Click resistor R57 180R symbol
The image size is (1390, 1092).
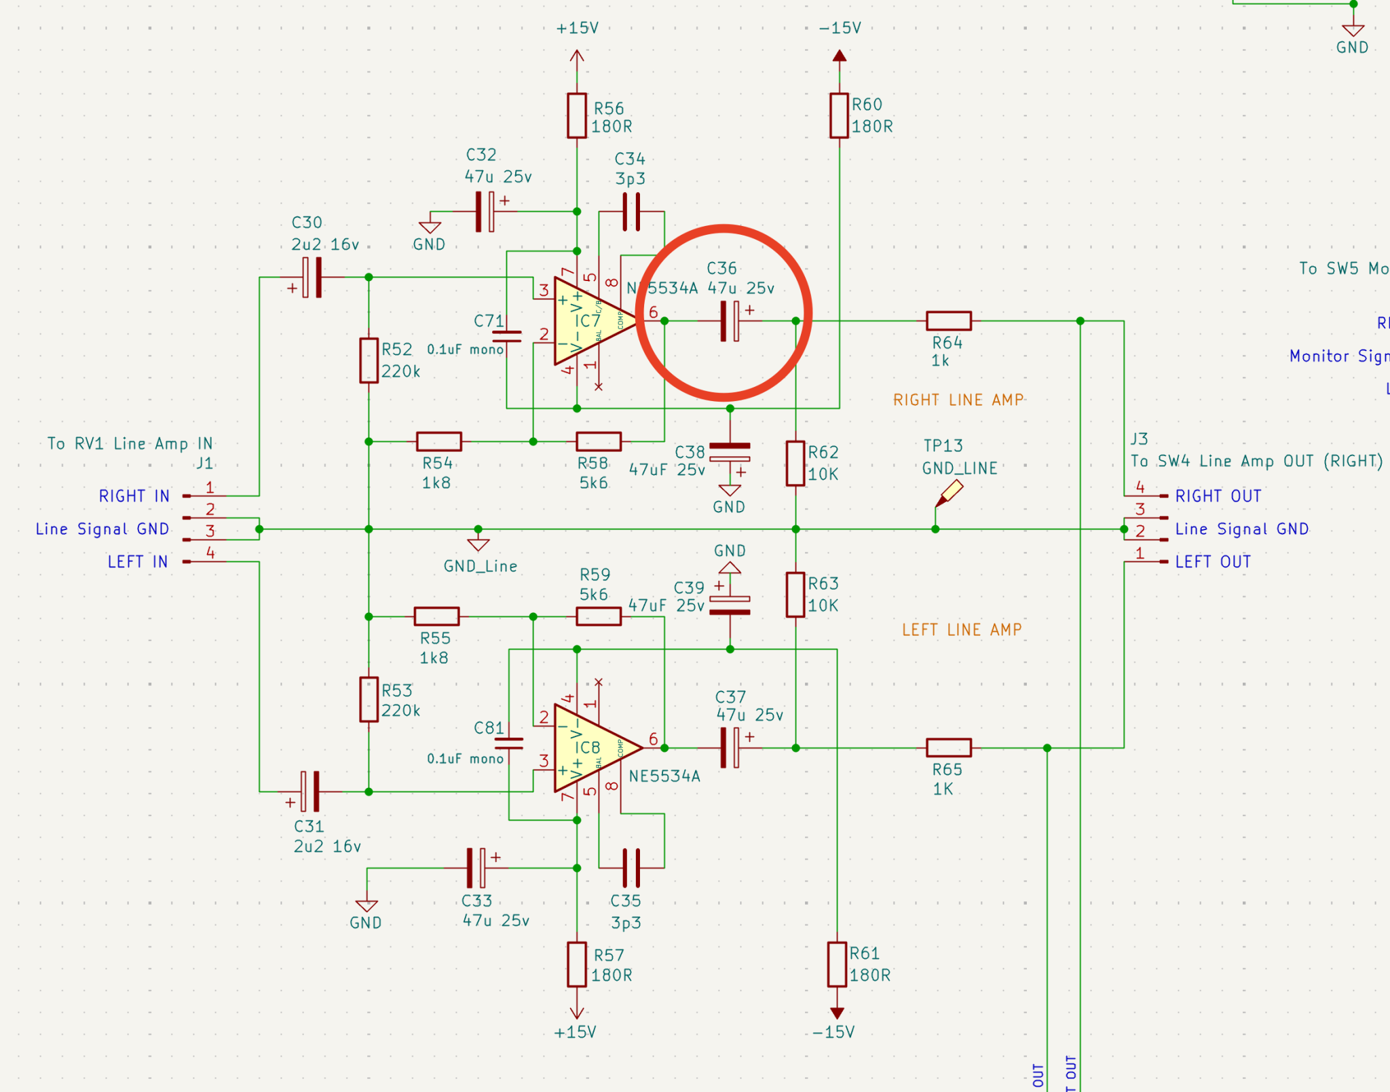click(x=577, y=964)
